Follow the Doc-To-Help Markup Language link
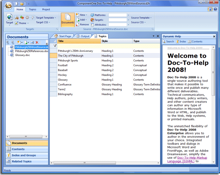Image resolution: width=220 pixels, height=175 pixels. pyautogui.click(x=187, y=159)
